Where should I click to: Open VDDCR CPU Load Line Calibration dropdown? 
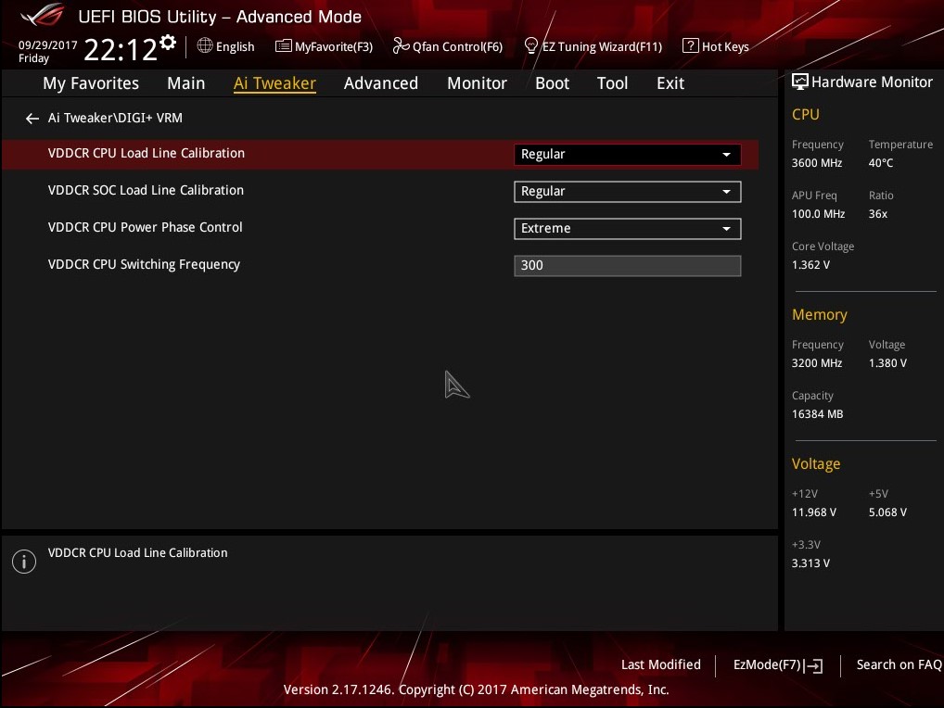[x=627, y=155]
